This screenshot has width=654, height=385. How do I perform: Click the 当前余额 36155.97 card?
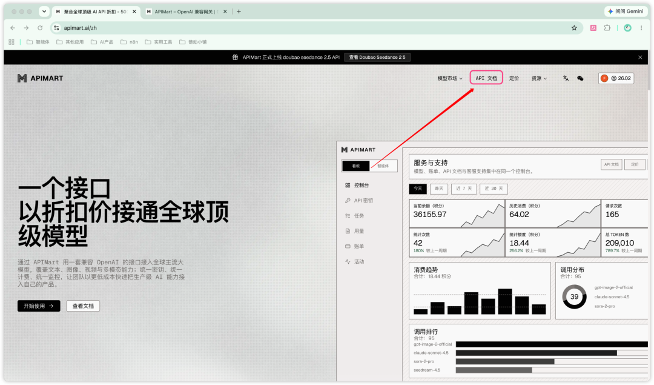coord(457,213)
